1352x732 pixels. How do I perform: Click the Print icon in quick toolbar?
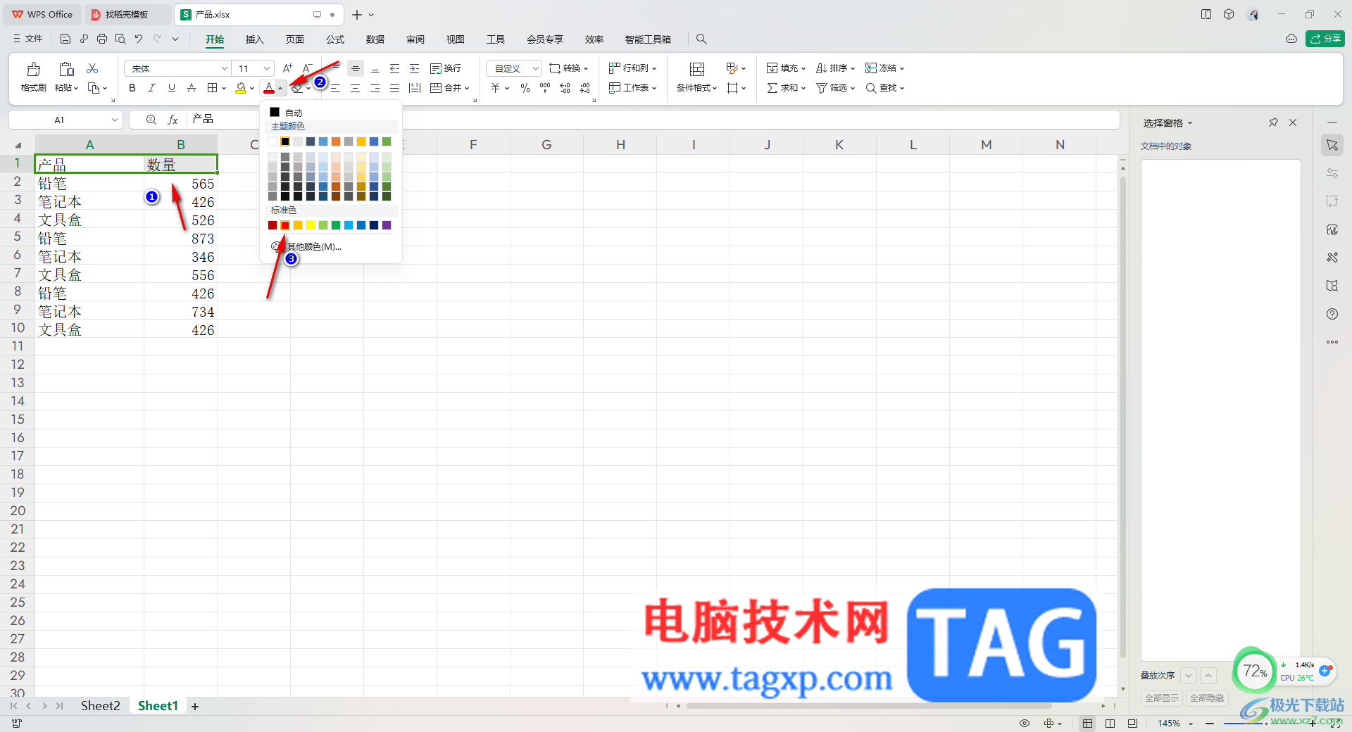(x=102, y=39)
